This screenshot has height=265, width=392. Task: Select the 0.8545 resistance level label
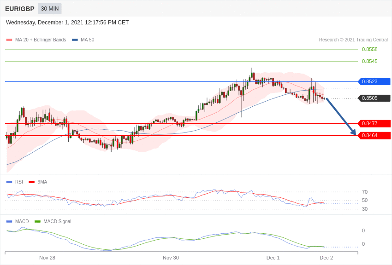370,61
